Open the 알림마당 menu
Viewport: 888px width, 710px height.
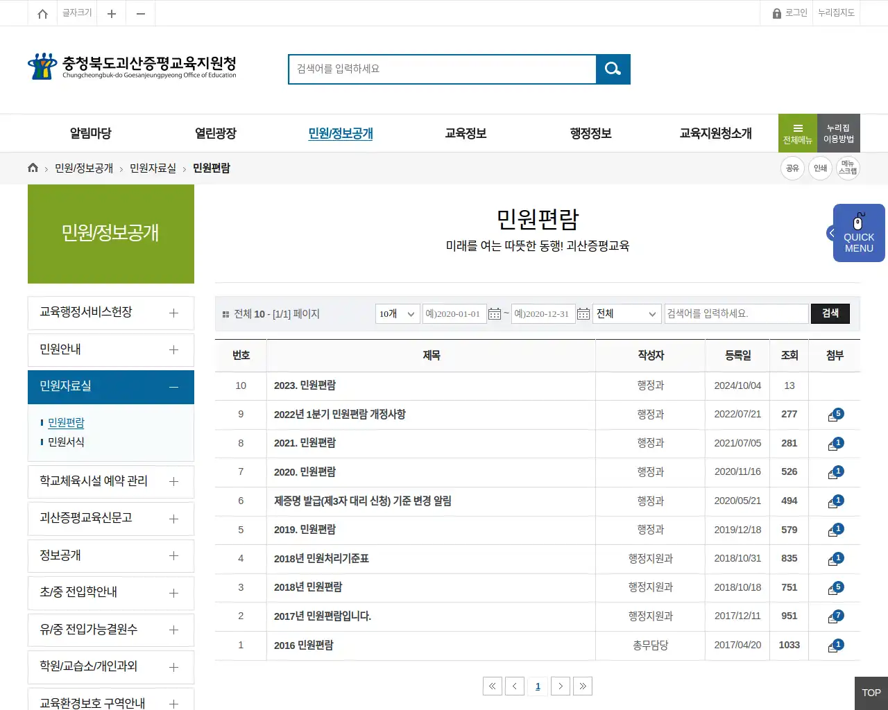coord(91,133)
